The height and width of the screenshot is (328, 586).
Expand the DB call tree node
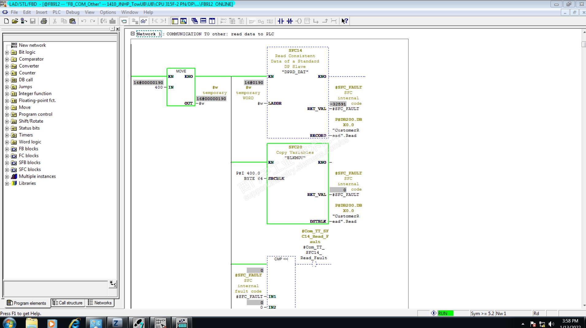7,80
